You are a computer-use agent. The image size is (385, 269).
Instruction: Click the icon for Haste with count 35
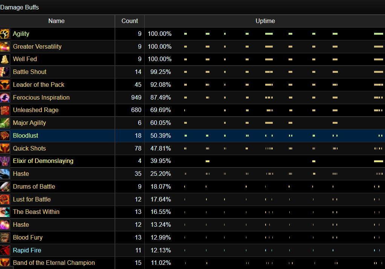point(5,174)
